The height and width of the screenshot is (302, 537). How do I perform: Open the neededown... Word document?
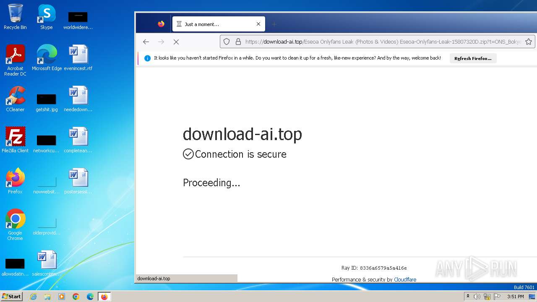point(78,99)
